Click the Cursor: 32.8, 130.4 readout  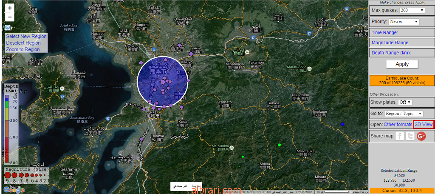[x=402, y=191]
